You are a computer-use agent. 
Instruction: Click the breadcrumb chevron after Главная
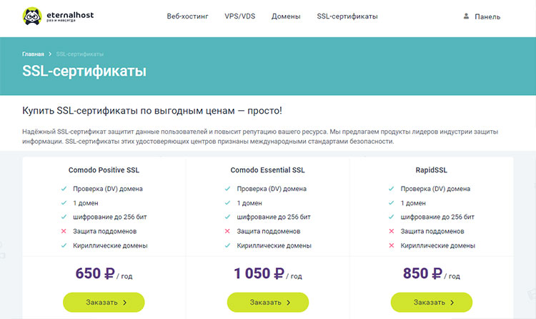click(x=50, y=54)
